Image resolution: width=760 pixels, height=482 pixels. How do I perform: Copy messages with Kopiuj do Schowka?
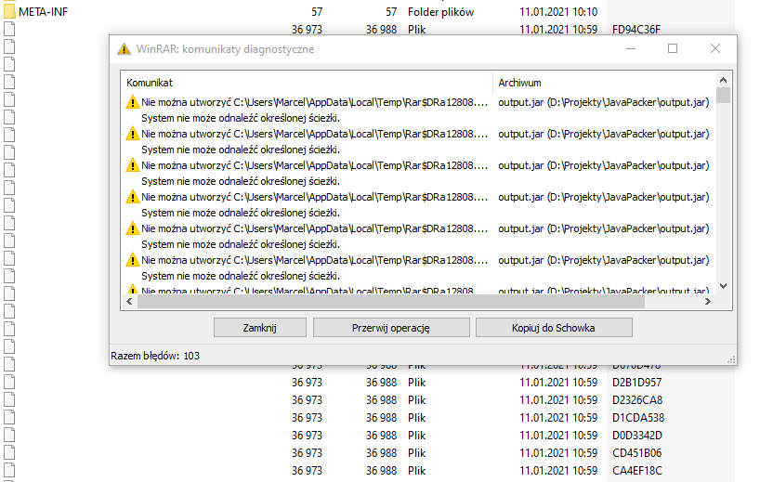(x=554, y=328)
